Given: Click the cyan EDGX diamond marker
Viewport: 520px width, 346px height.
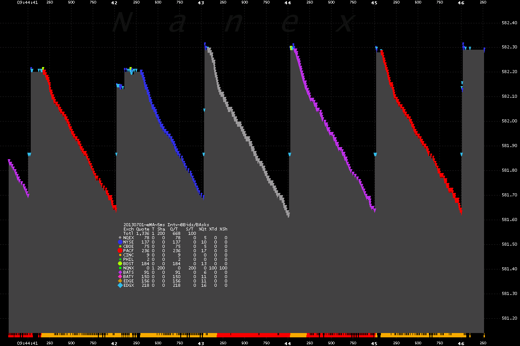Looking at the screenshot, I should 120,285.
